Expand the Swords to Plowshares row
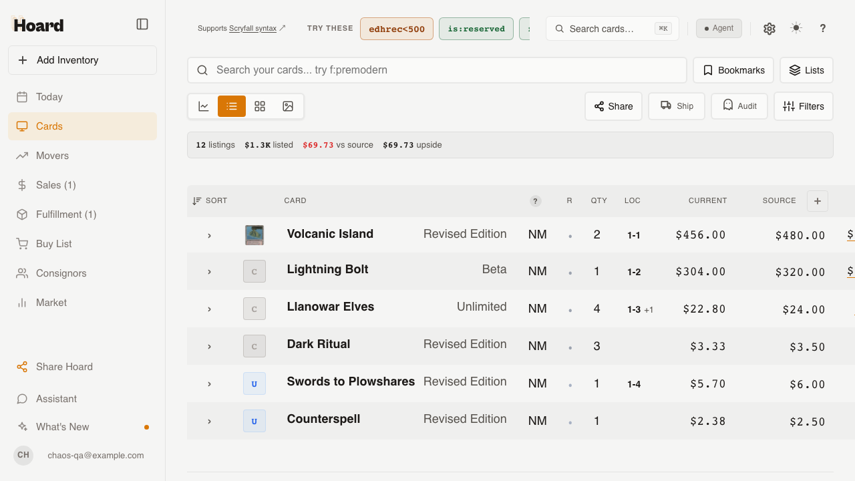 point(209,384)
